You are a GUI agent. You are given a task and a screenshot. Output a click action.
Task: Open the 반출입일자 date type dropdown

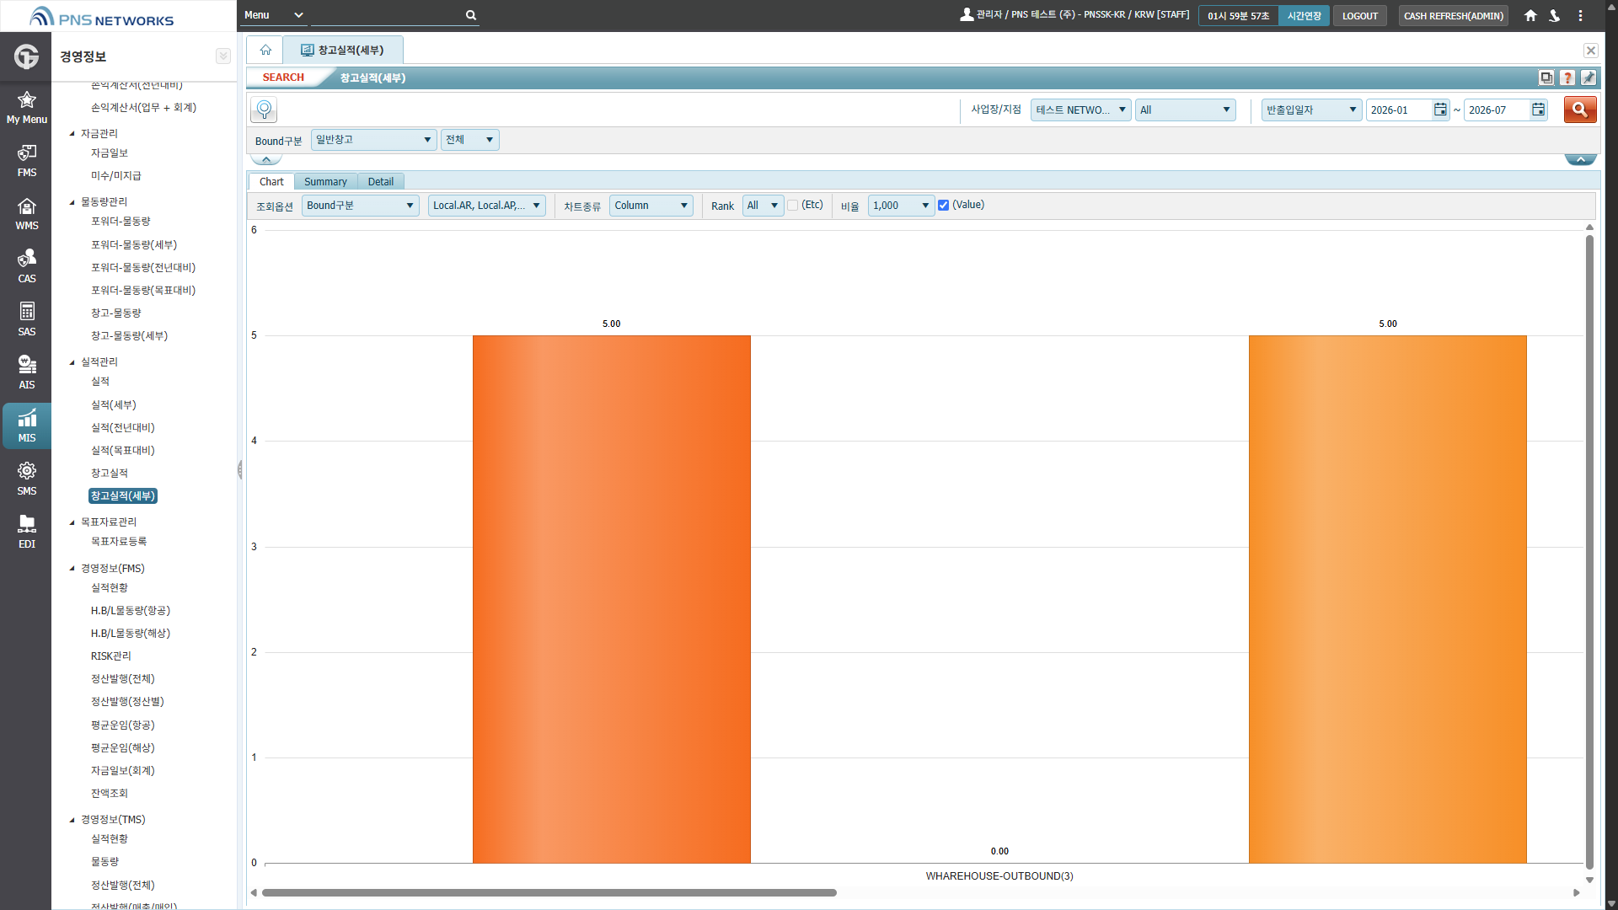coord(1311,110)
